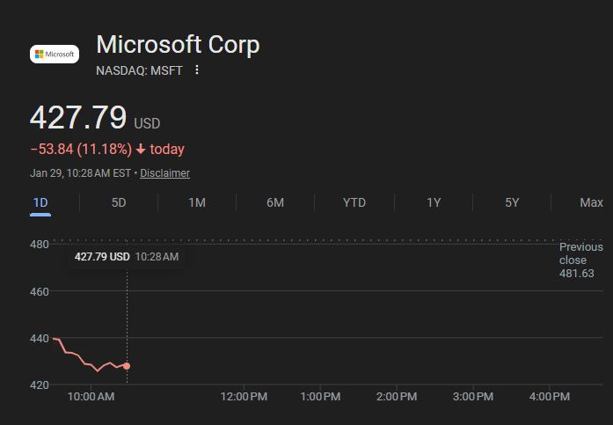Click the 427.79 USD chart tooltip
The image size is (613, 425).
pos(127,257)
